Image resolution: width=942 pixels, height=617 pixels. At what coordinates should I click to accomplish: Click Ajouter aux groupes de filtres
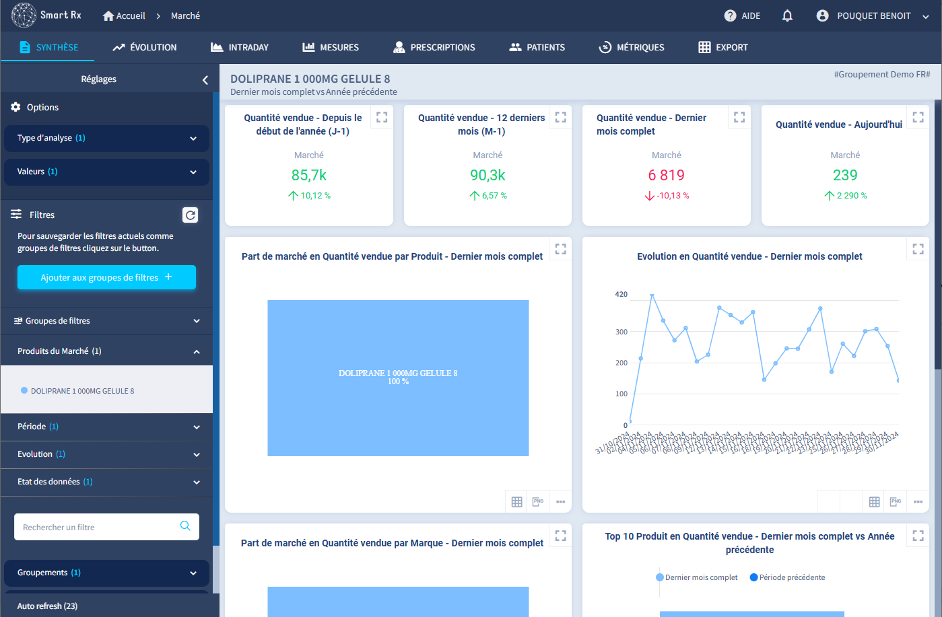coord(106,277)
